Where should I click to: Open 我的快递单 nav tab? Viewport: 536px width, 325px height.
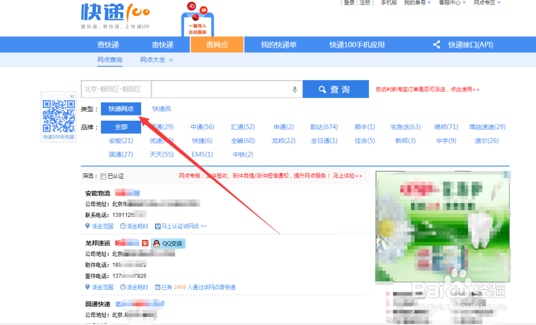click(x=279, y=45)
